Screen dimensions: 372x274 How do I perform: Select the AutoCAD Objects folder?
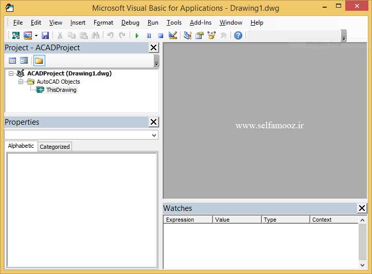pos(58,82)
